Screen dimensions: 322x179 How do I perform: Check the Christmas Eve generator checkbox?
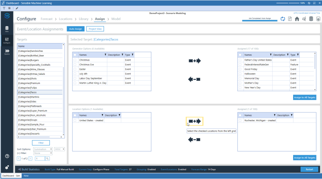point(75,64)
